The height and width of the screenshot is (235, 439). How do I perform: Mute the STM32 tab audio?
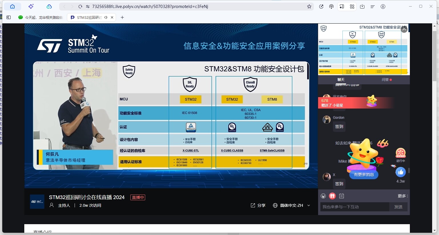(106, 17)
